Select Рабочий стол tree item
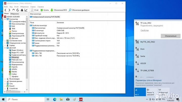 click(x=16, y=60)
